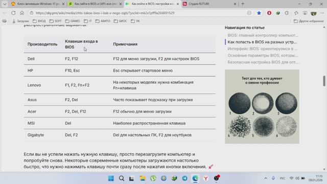Viewport: 327px width, 184px height.
Task: Go to 'Безопасная настройка BIOS' section
Action: click(x=263, y=62)
